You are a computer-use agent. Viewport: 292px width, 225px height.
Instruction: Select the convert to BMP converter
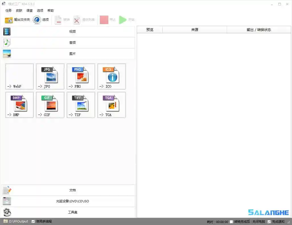(x=19, y=105)
